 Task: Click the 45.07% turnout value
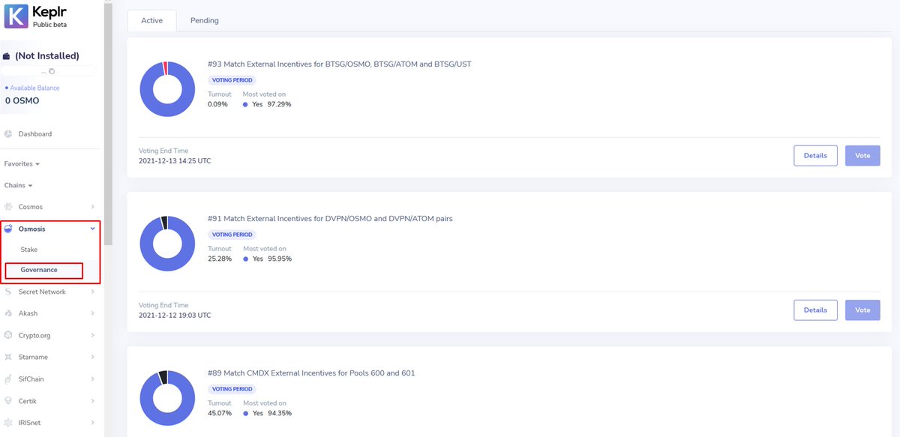pos(220,413)
